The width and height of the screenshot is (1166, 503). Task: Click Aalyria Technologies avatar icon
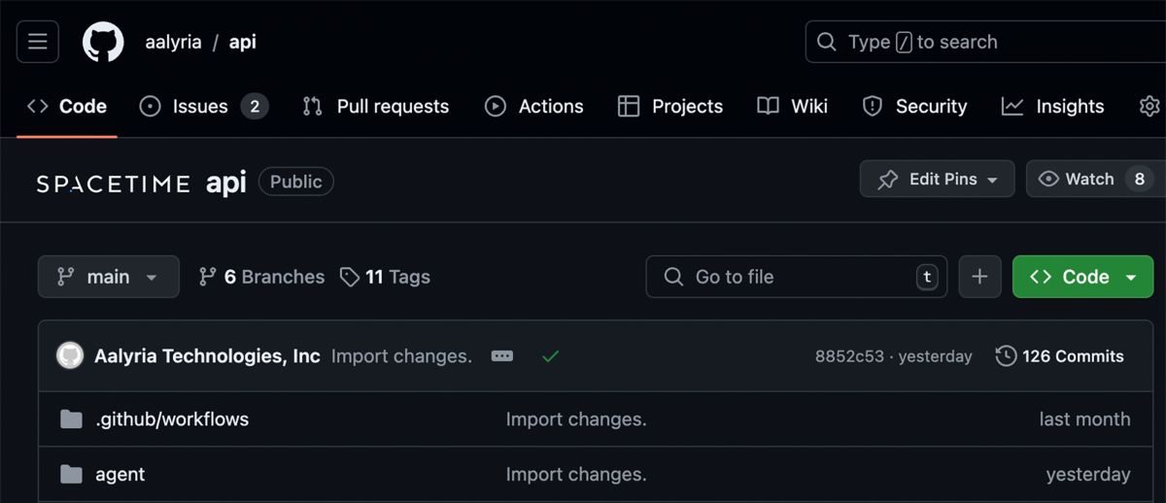click(x=70, y=356)
